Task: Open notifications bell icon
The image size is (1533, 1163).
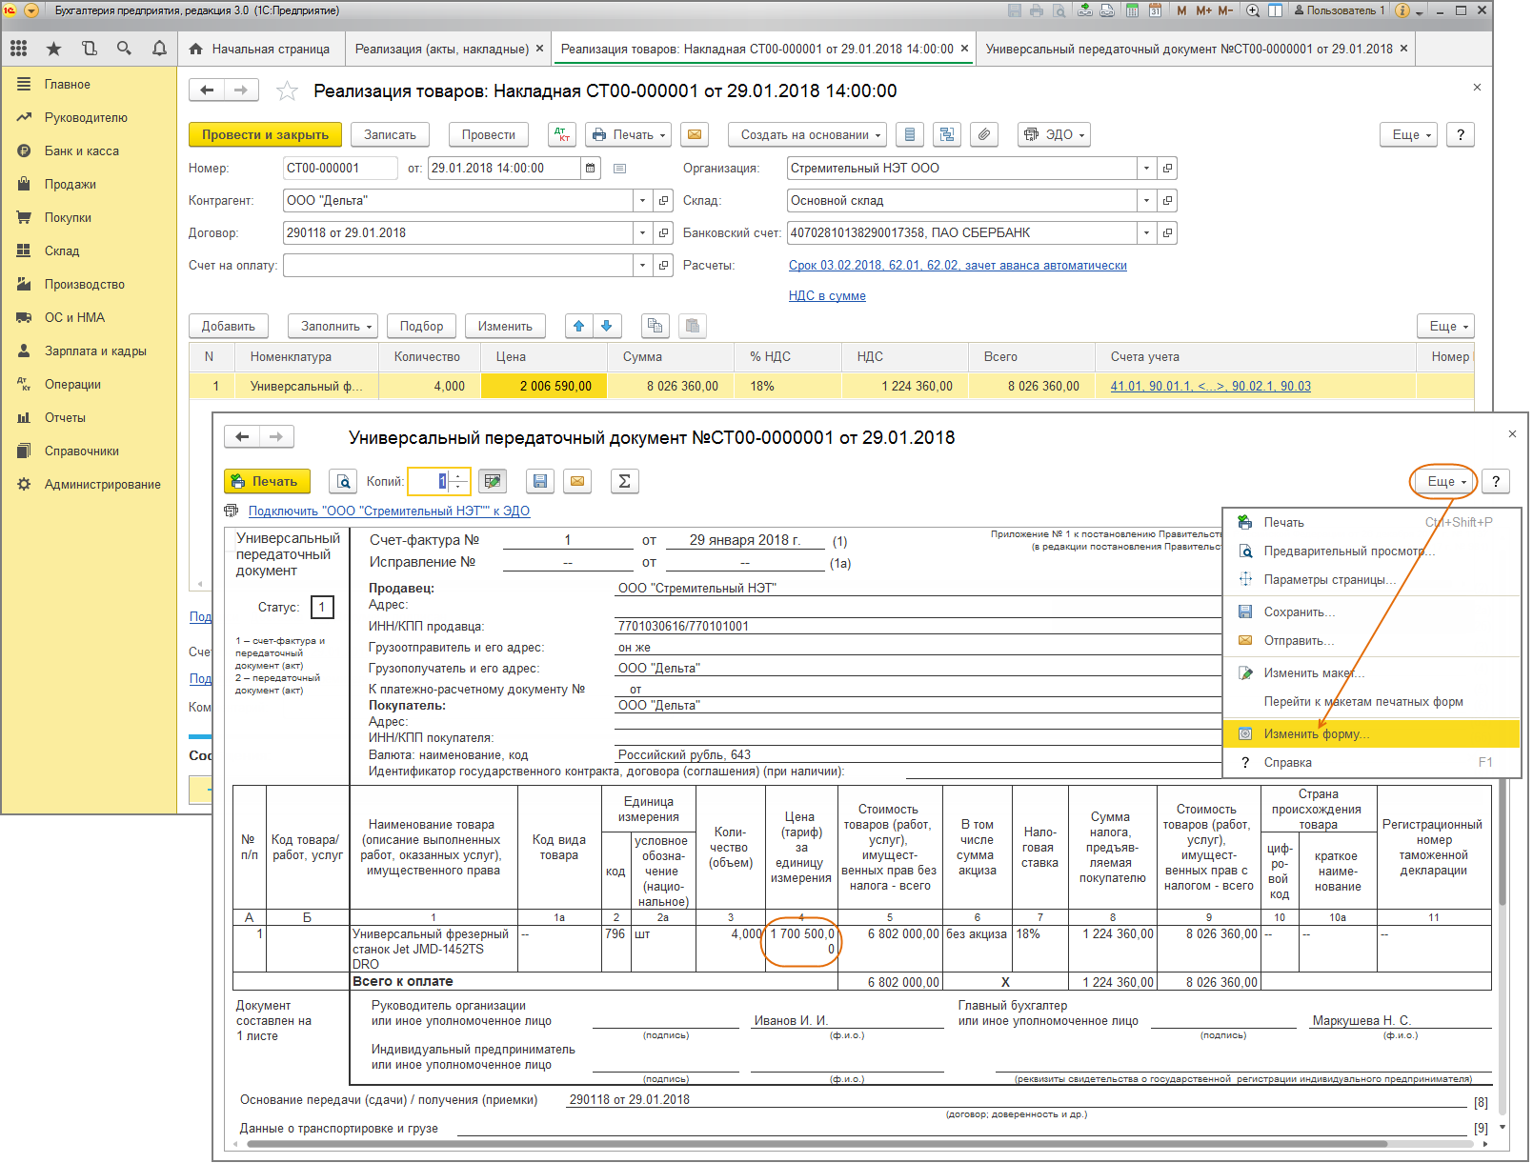Action: (x=159, y=48)
